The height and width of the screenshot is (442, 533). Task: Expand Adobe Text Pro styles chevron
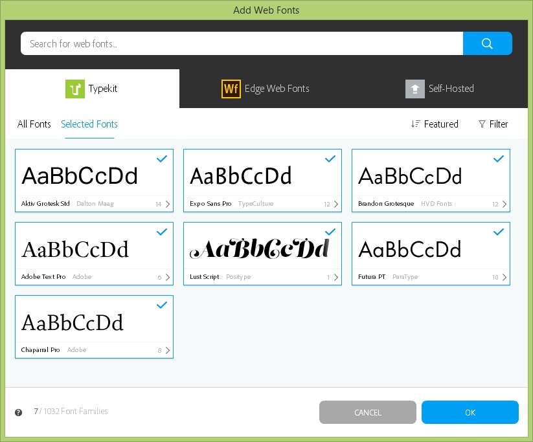[168, 277]
